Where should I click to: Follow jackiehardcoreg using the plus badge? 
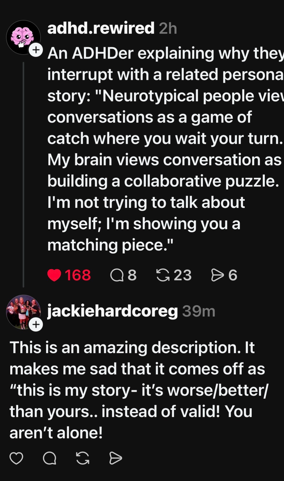pos(36,324)
